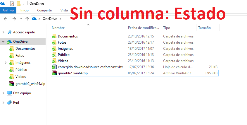This screenshot has height=125, width=247.
Task: Switch to the Vista ribbon tab
Action: (64, 10)
